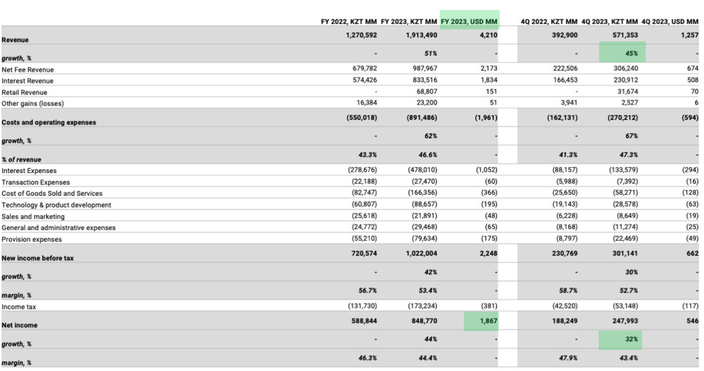The height and width of the screenshot is (371, 704).
Task: Click the 58.7% margin cell
Action: coord(568,290)
